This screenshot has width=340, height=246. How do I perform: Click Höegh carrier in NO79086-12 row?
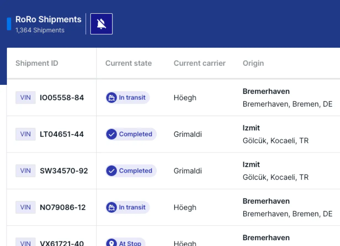(x=185, y=207)
